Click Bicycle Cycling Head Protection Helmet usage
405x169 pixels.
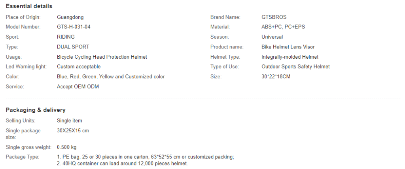[102, 57]
